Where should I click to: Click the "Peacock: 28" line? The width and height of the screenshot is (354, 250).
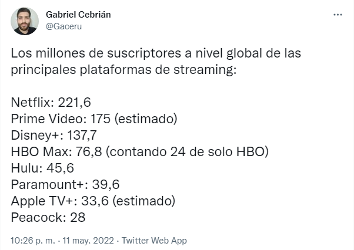[x=48, y=217]
